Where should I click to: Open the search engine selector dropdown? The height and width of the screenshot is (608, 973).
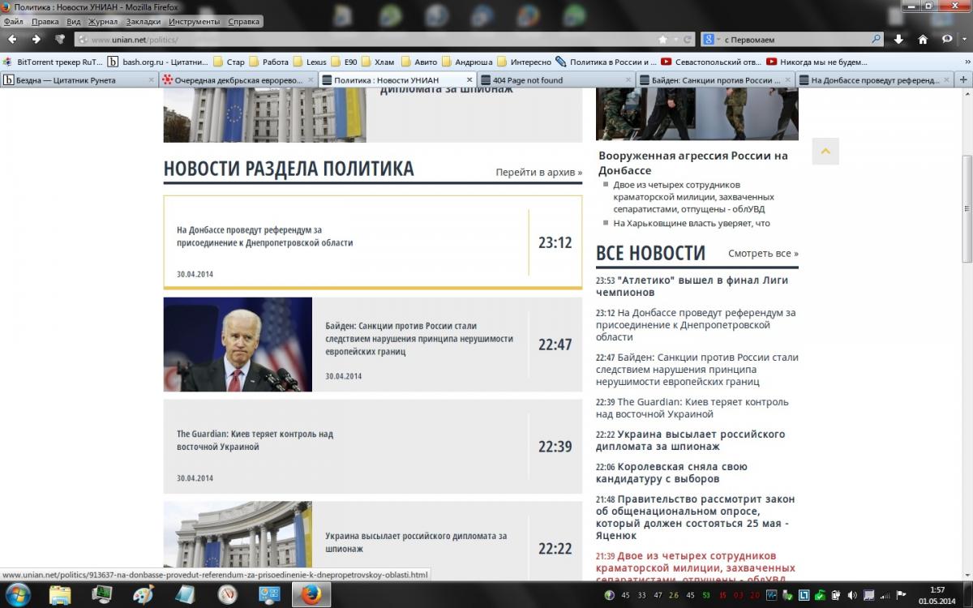tap(711, 39)
